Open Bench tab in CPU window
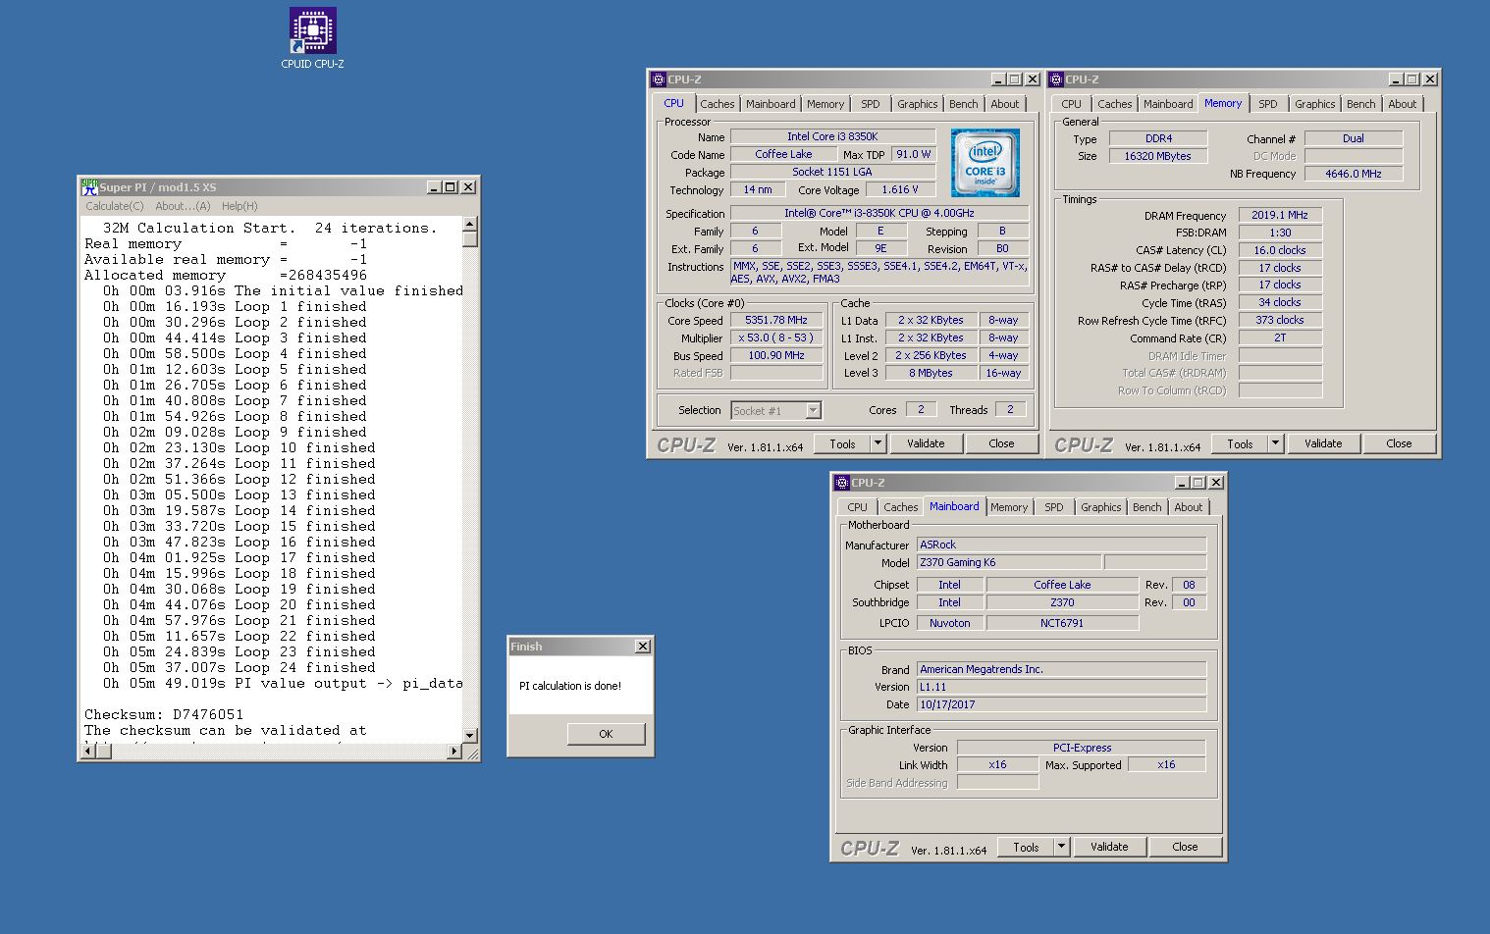The width and height of the screenshot is (1490, 934). tap(963, 104)
